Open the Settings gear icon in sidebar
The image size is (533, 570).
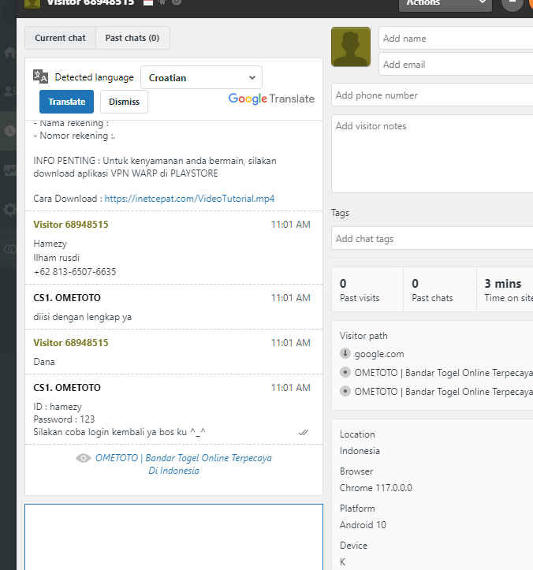[x=9, y=210]
